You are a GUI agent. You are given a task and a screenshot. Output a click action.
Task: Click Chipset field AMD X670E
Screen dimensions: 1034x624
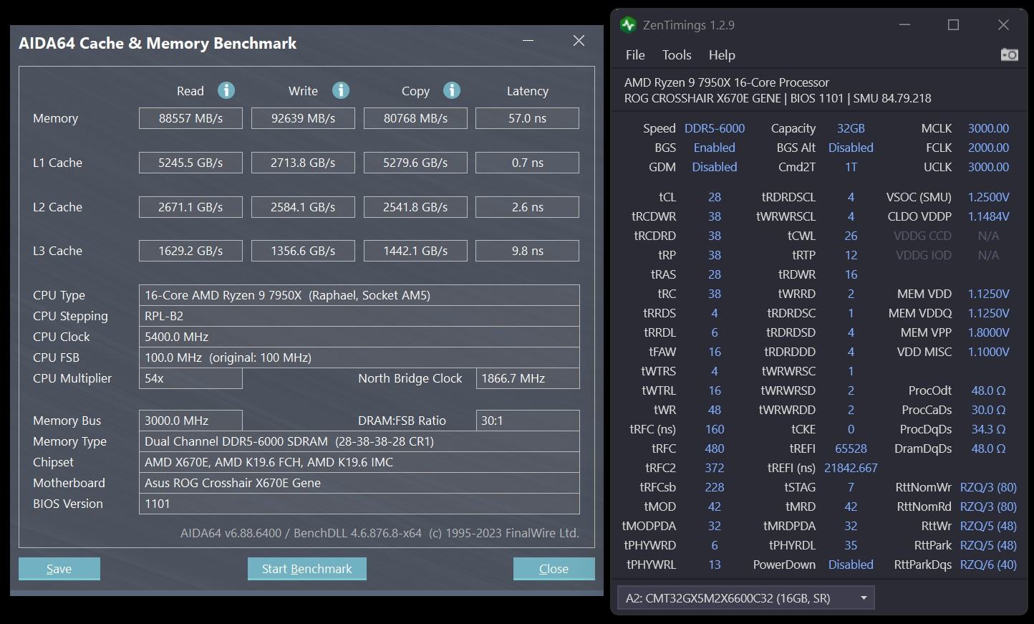(x=359, y=462)
